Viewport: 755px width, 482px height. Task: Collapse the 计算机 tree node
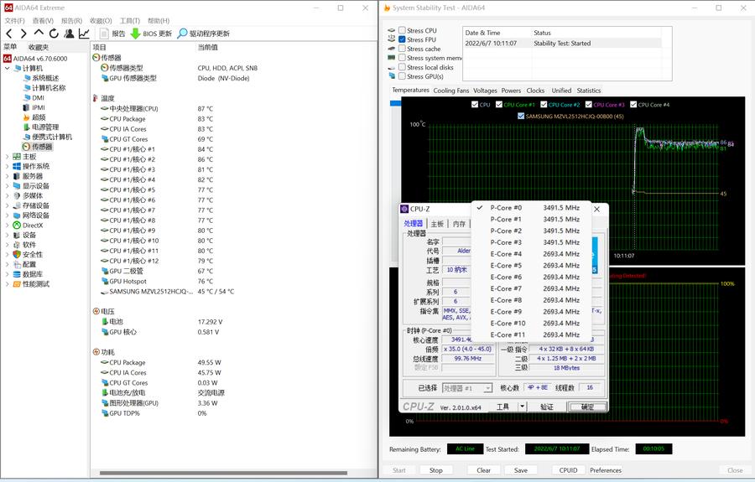(x=8, y=68)
